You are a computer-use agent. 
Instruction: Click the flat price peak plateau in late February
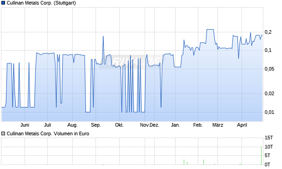(210, 29)
